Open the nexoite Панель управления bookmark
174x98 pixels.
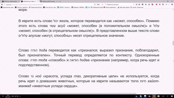click(x=137, y=7)
